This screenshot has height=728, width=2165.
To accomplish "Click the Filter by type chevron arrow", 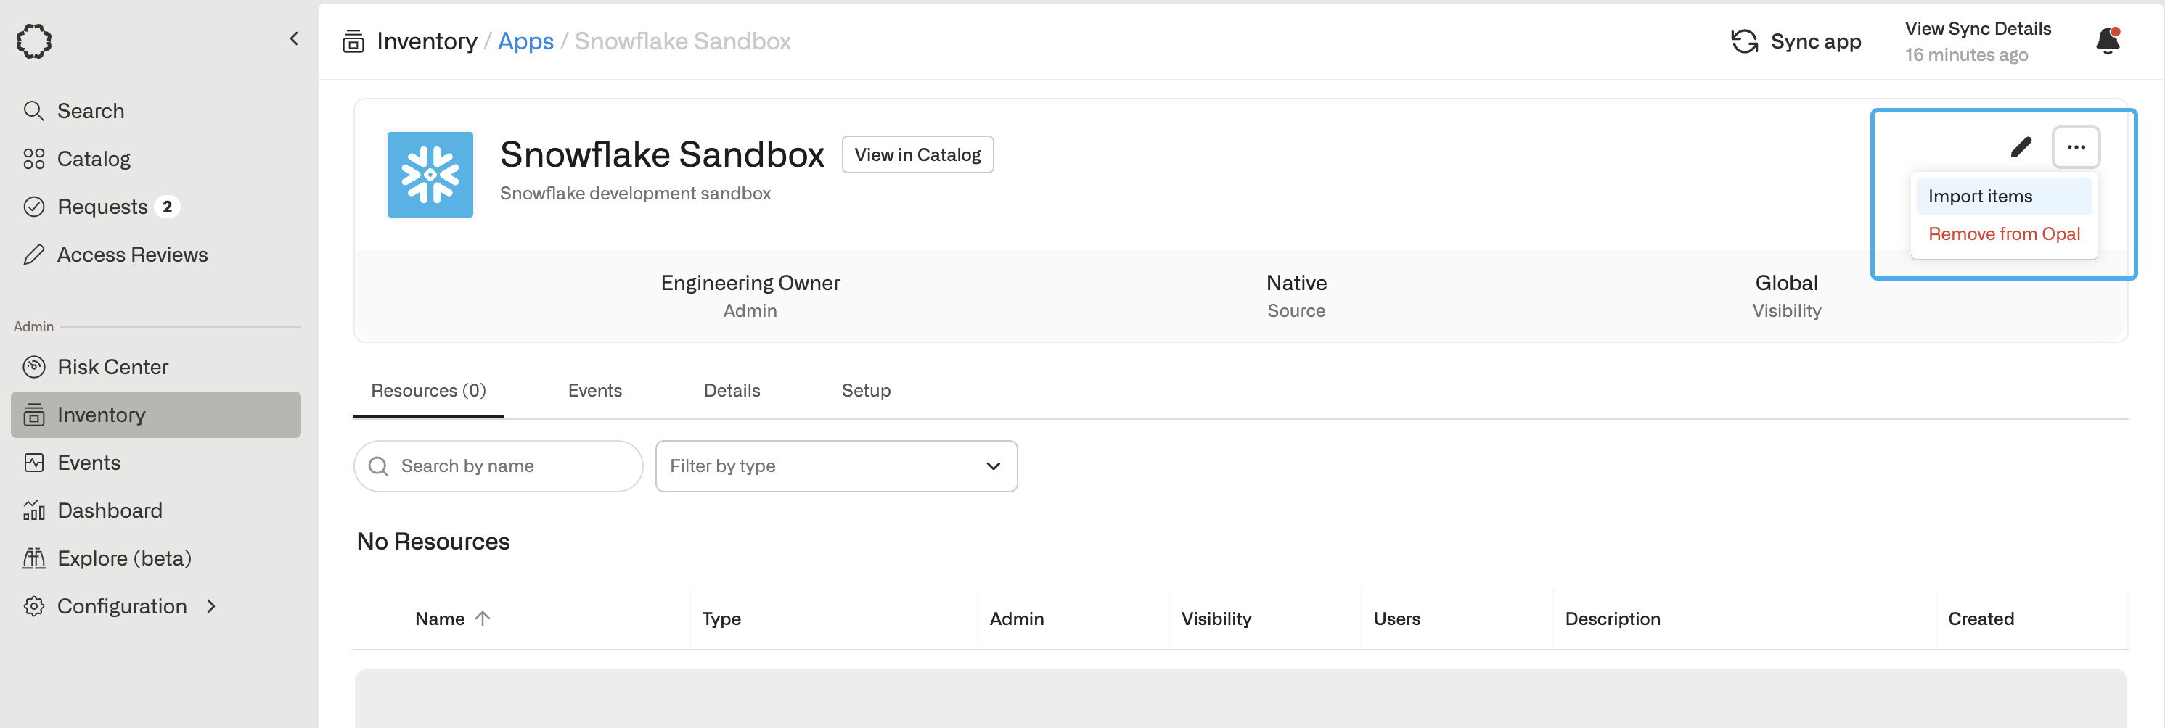I will click(994, 466).
